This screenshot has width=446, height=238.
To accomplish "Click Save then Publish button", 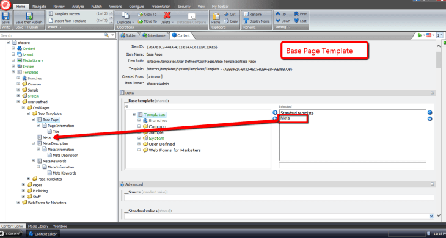I will [x=29, y=18].
